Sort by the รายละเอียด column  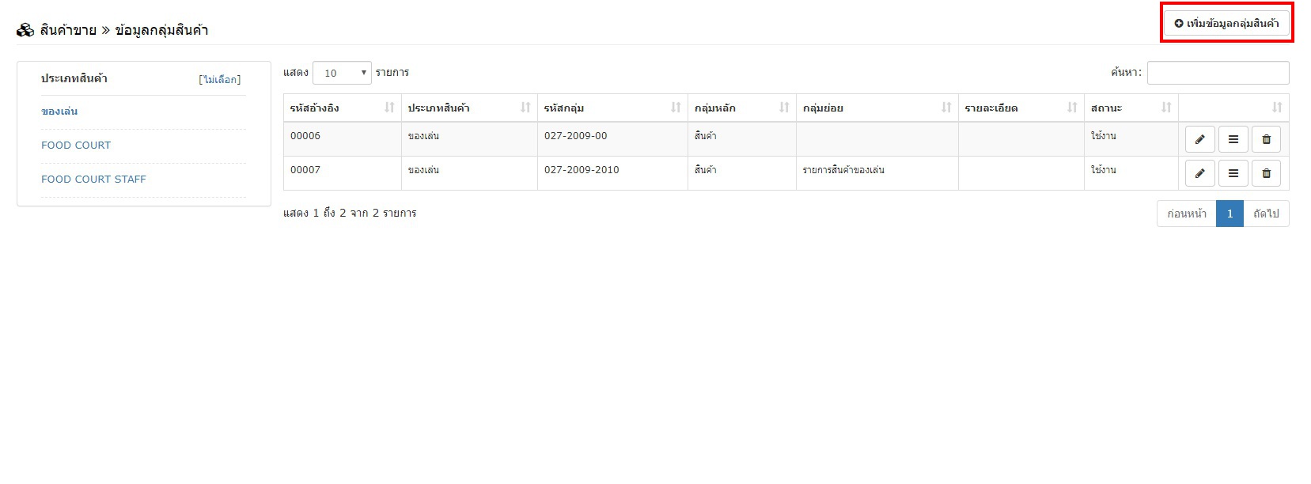(x=1021, y=108)
